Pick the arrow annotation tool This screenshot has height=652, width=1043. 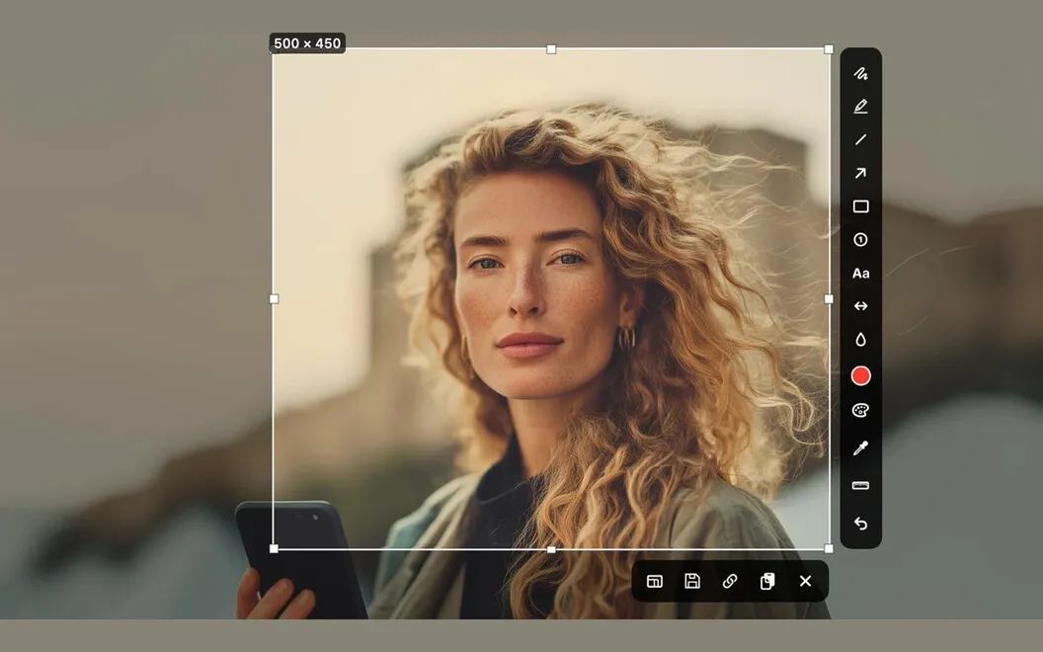pyautogui.click(x=860, y=173)
